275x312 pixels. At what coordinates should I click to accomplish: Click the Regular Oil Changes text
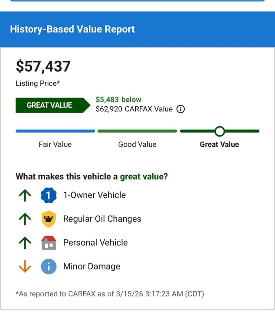(102, 219)
